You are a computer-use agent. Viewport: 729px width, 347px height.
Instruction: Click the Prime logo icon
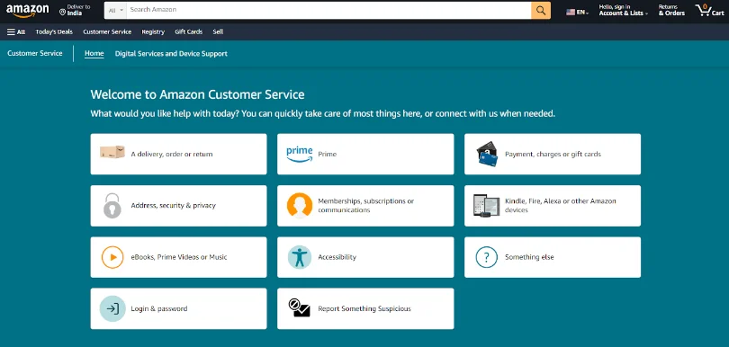tap(300, 155)
